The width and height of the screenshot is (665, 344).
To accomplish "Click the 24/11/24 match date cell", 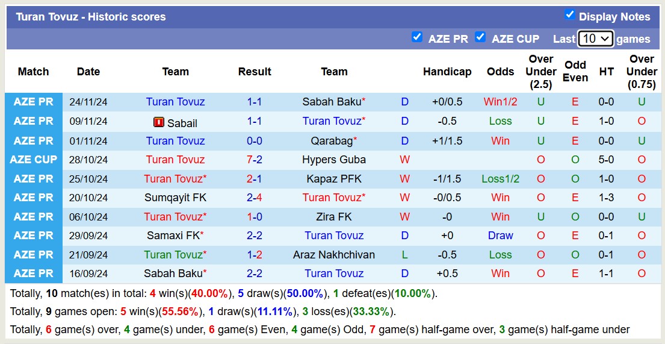I will click(88, 102).
